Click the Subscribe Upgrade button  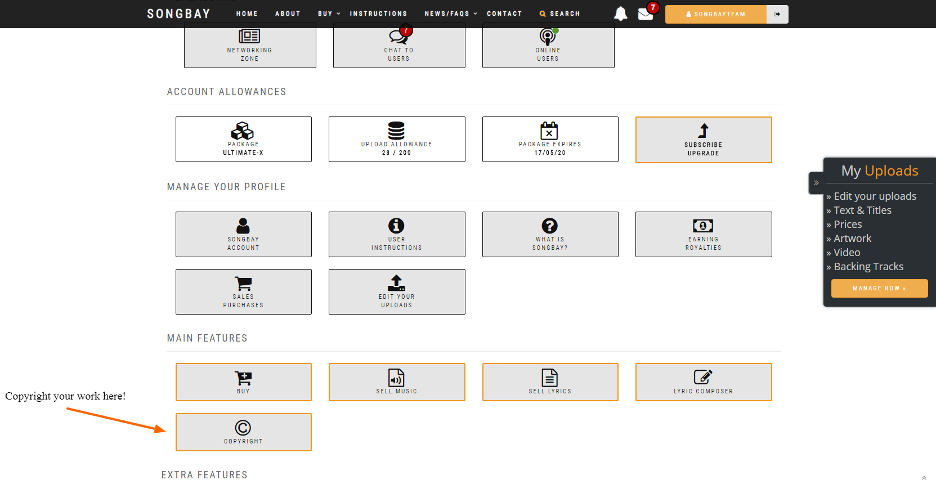coord(703,140)
